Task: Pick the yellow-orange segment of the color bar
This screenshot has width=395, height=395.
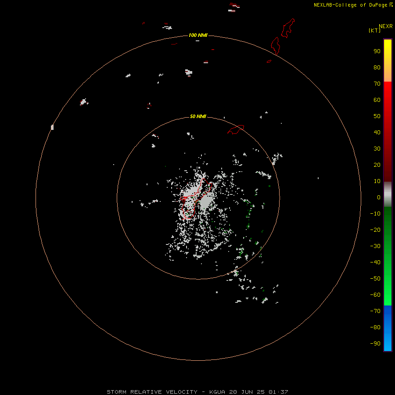Action: pyautogui.click(x=388, y=61)
